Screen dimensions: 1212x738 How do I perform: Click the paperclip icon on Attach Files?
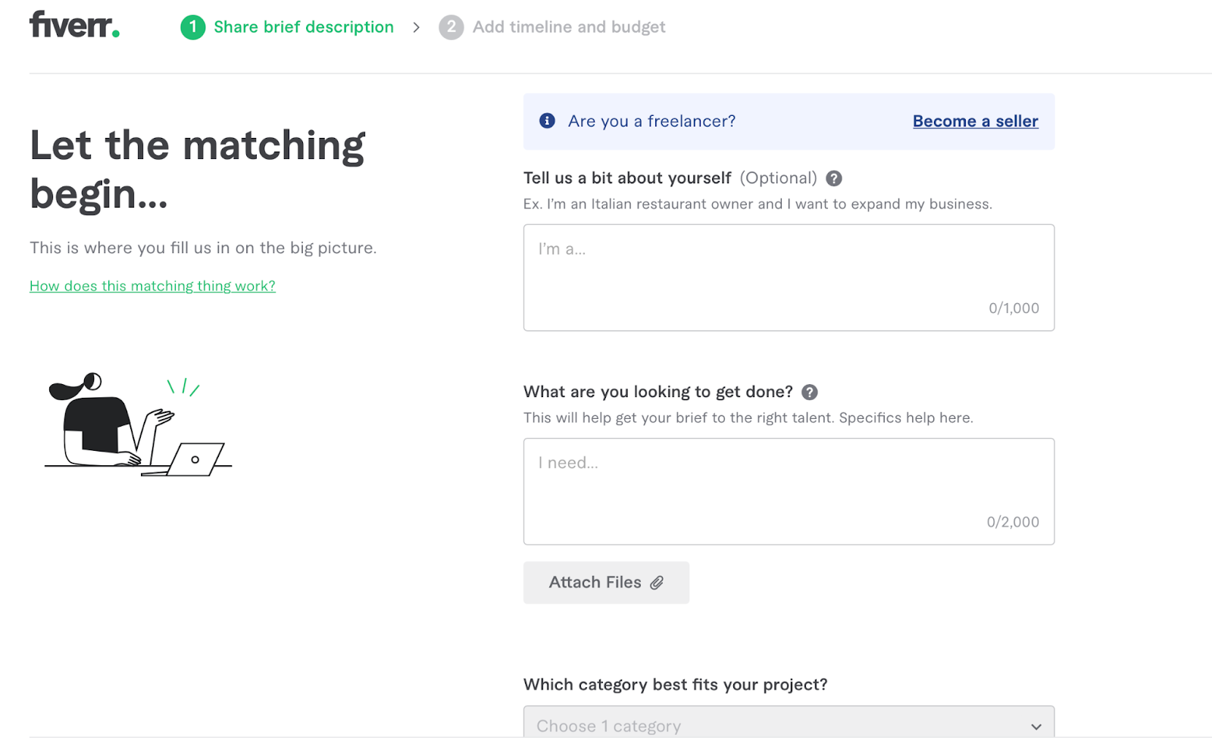point(657,583)
